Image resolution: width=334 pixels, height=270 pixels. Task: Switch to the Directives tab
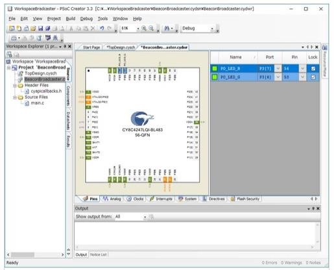tap(214, 199)
